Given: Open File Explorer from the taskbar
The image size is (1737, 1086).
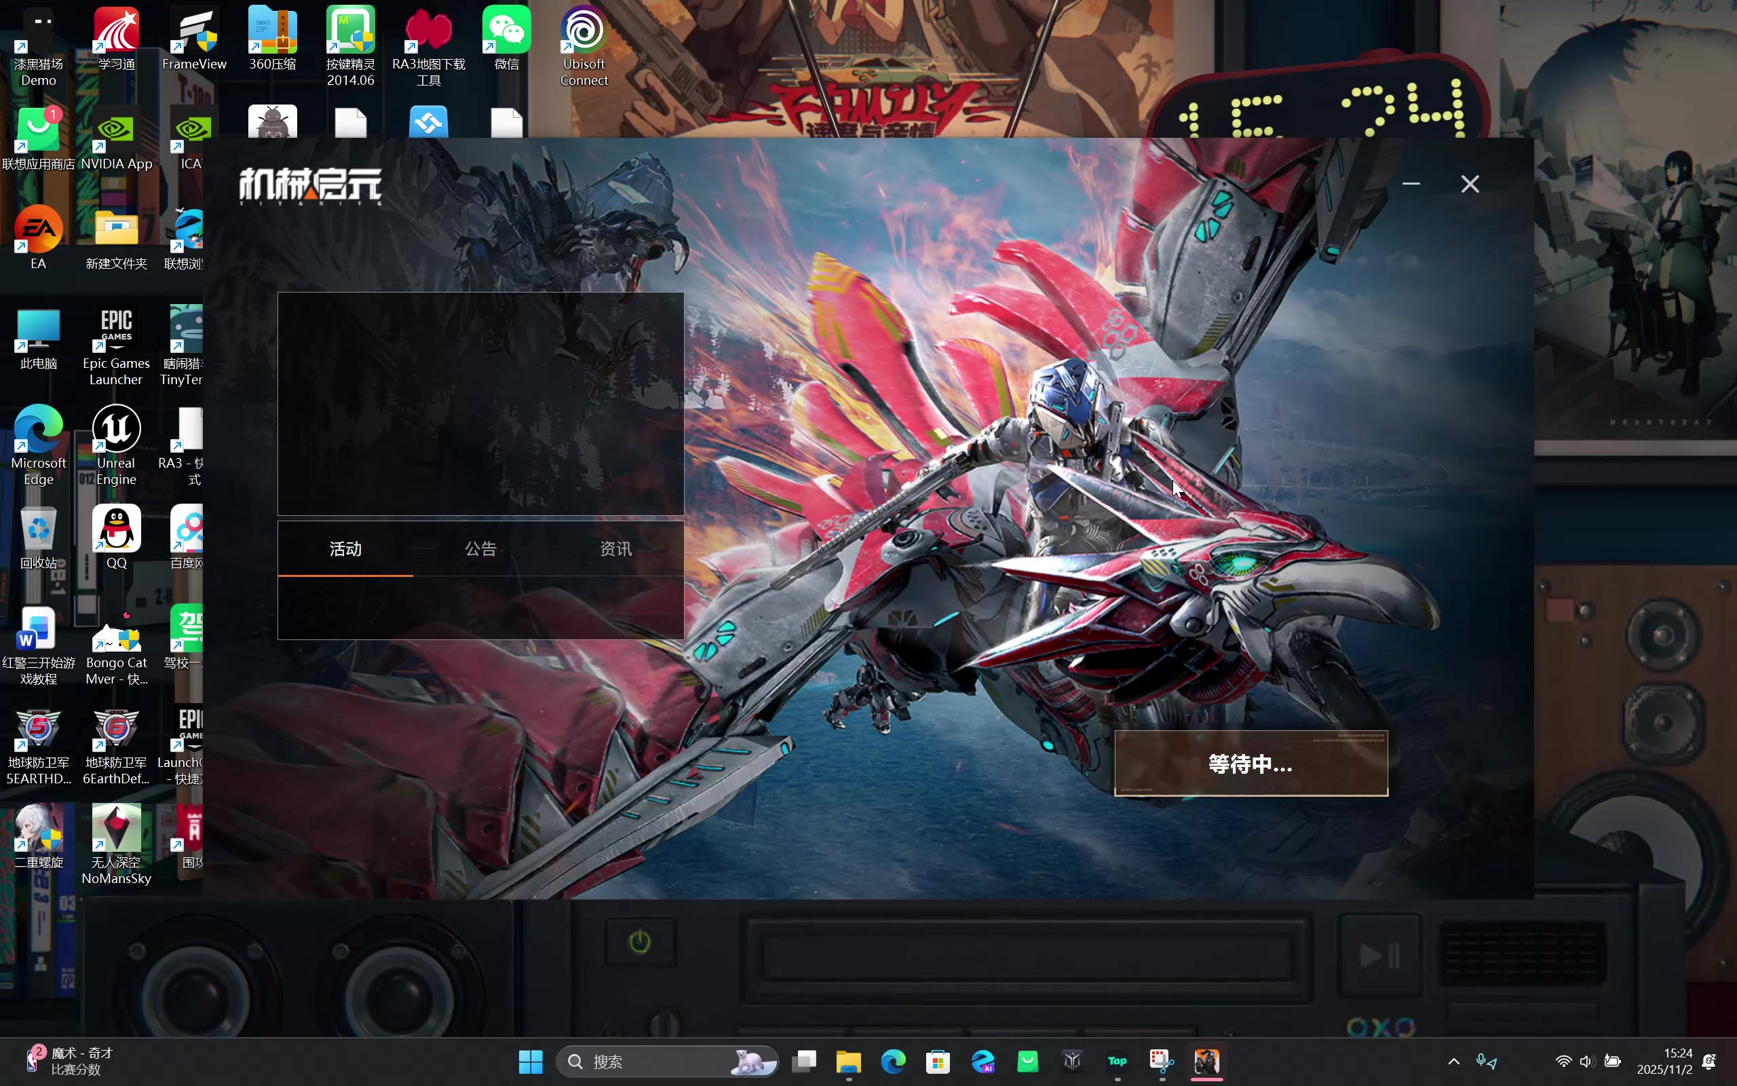Looking at the screenshot, I should (848, 1061).
